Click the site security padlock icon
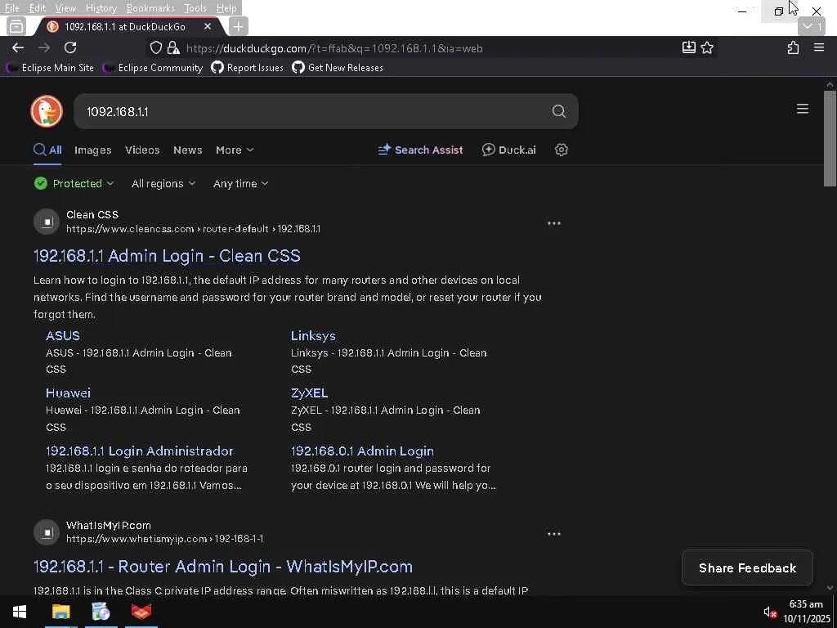Screen dimensions: 837x628 point(173,48)
